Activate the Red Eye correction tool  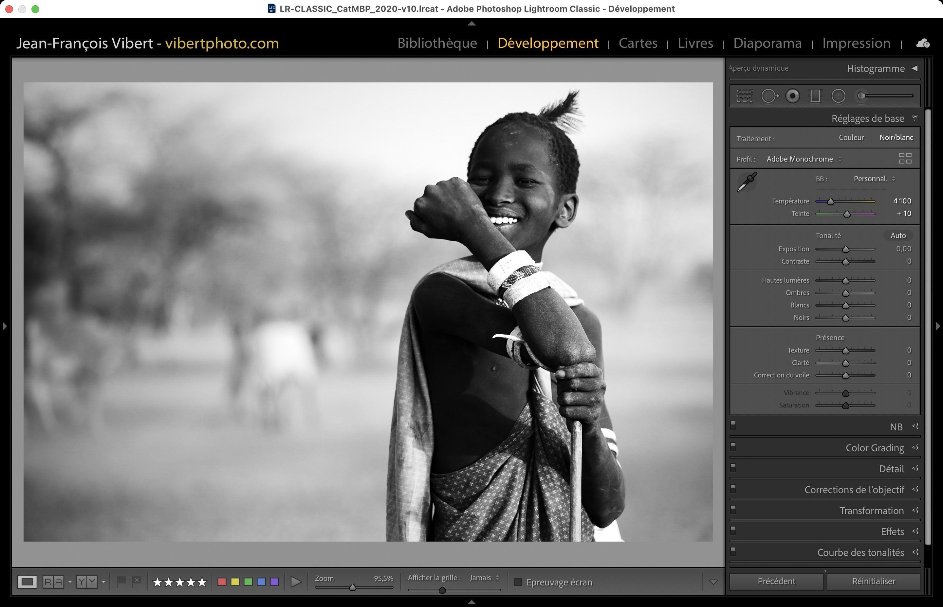pos(792,96)
